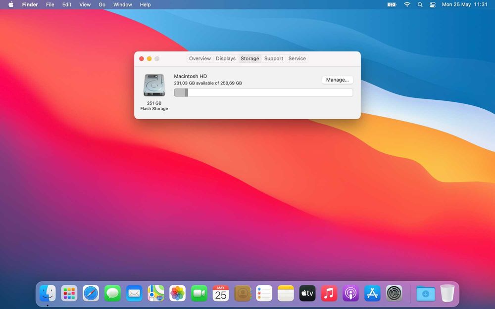Launch Podcasts from the Dock
495x309 pixels.
(351, 293)
